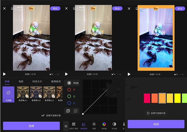Enable 应用于全部片段 in the border color panel
The image size is (187, 132).
tap(148, 113)
